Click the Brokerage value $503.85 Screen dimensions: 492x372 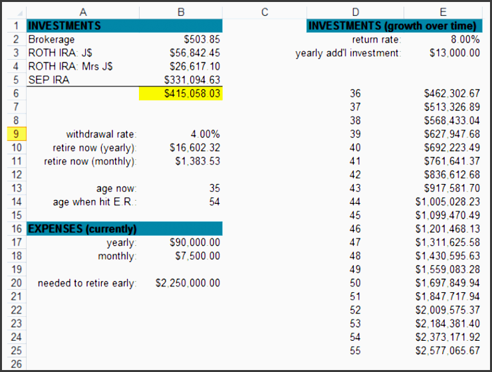[180, 39]
